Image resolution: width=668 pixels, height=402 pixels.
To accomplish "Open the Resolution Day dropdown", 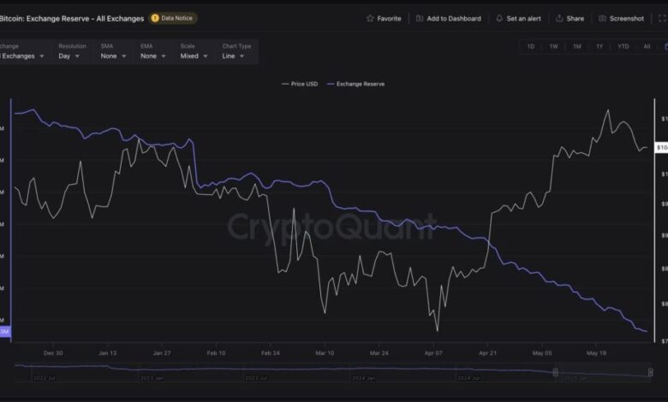I will point(69,56).
